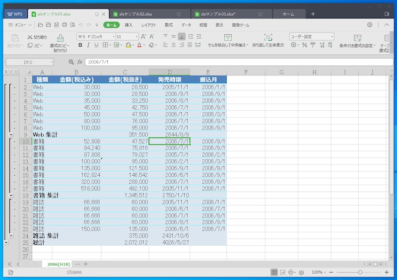Viewport: 397px width, 280px height.
Task: Select the format painter icon
Action: tap(60, 38)
